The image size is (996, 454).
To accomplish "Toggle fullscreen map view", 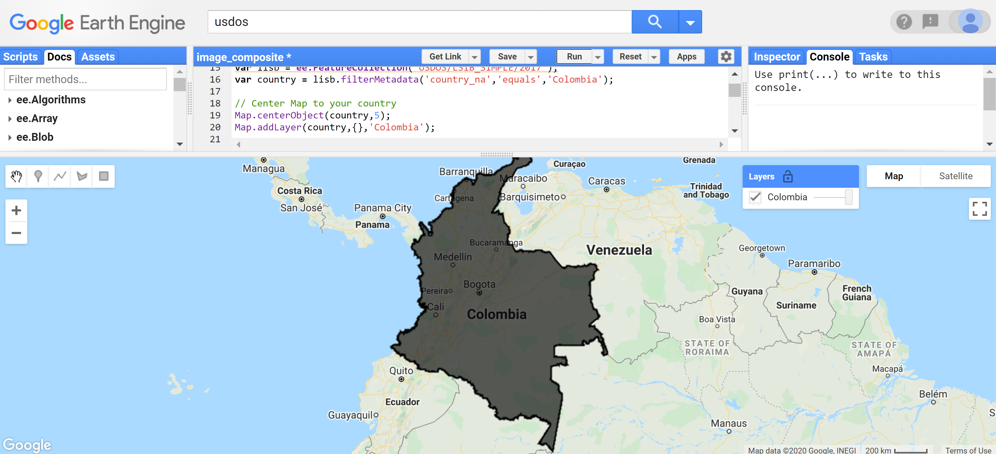I will point(979,209).
